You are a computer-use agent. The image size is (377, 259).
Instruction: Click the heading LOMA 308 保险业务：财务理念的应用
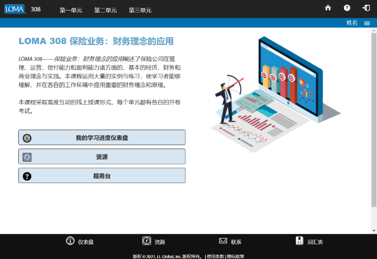coord(96,41)
